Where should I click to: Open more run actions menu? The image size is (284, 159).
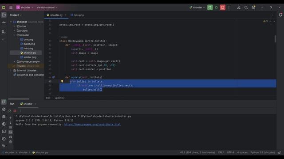point(229,8)
